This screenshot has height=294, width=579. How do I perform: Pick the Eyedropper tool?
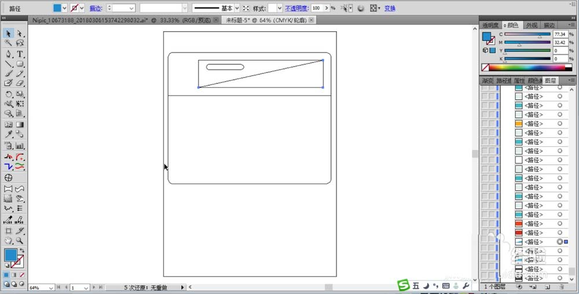point(9,134)
